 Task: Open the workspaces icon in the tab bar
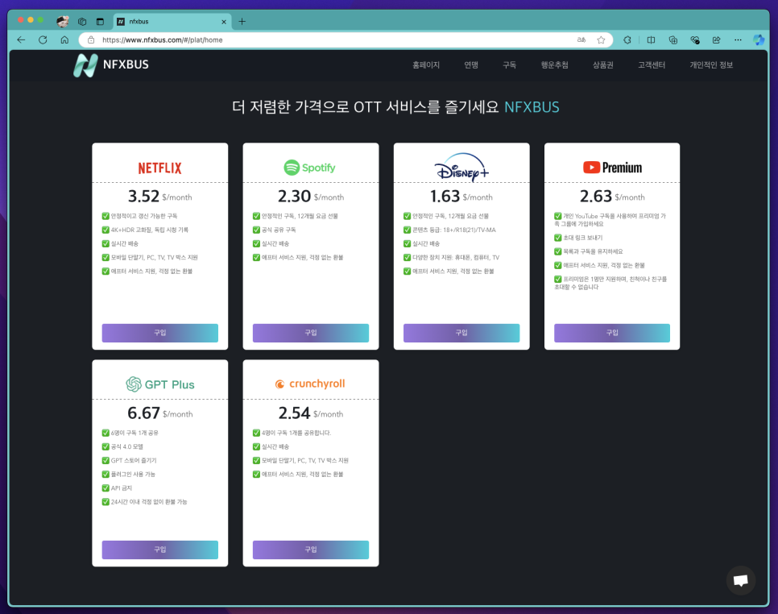click(82, 21)
